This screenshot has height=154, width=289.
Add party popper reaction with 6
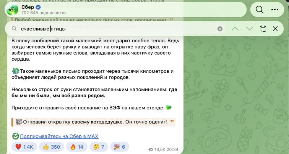[x=119, y=147]
